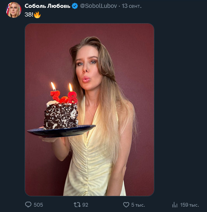
Task: Click the 505 replies count
Action: pos(38,205)
